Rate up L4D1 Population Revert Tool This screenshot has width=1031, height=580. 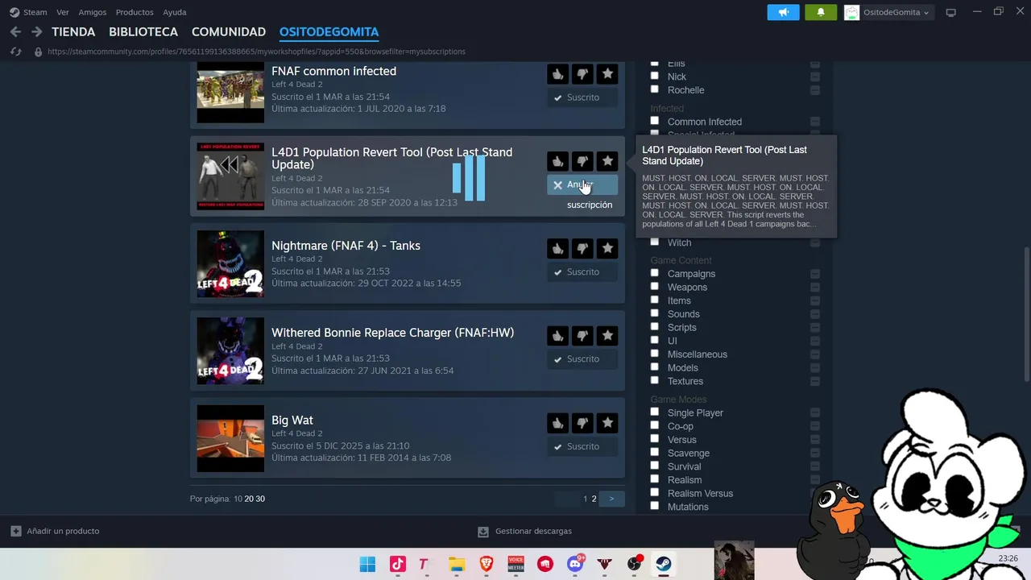click(x=557, y=161)
